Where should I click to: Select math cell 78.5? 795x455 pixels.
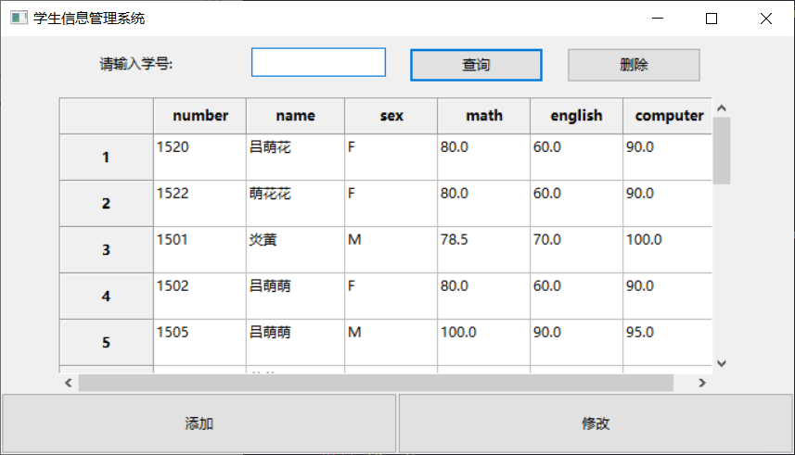(x=483, y=250)
